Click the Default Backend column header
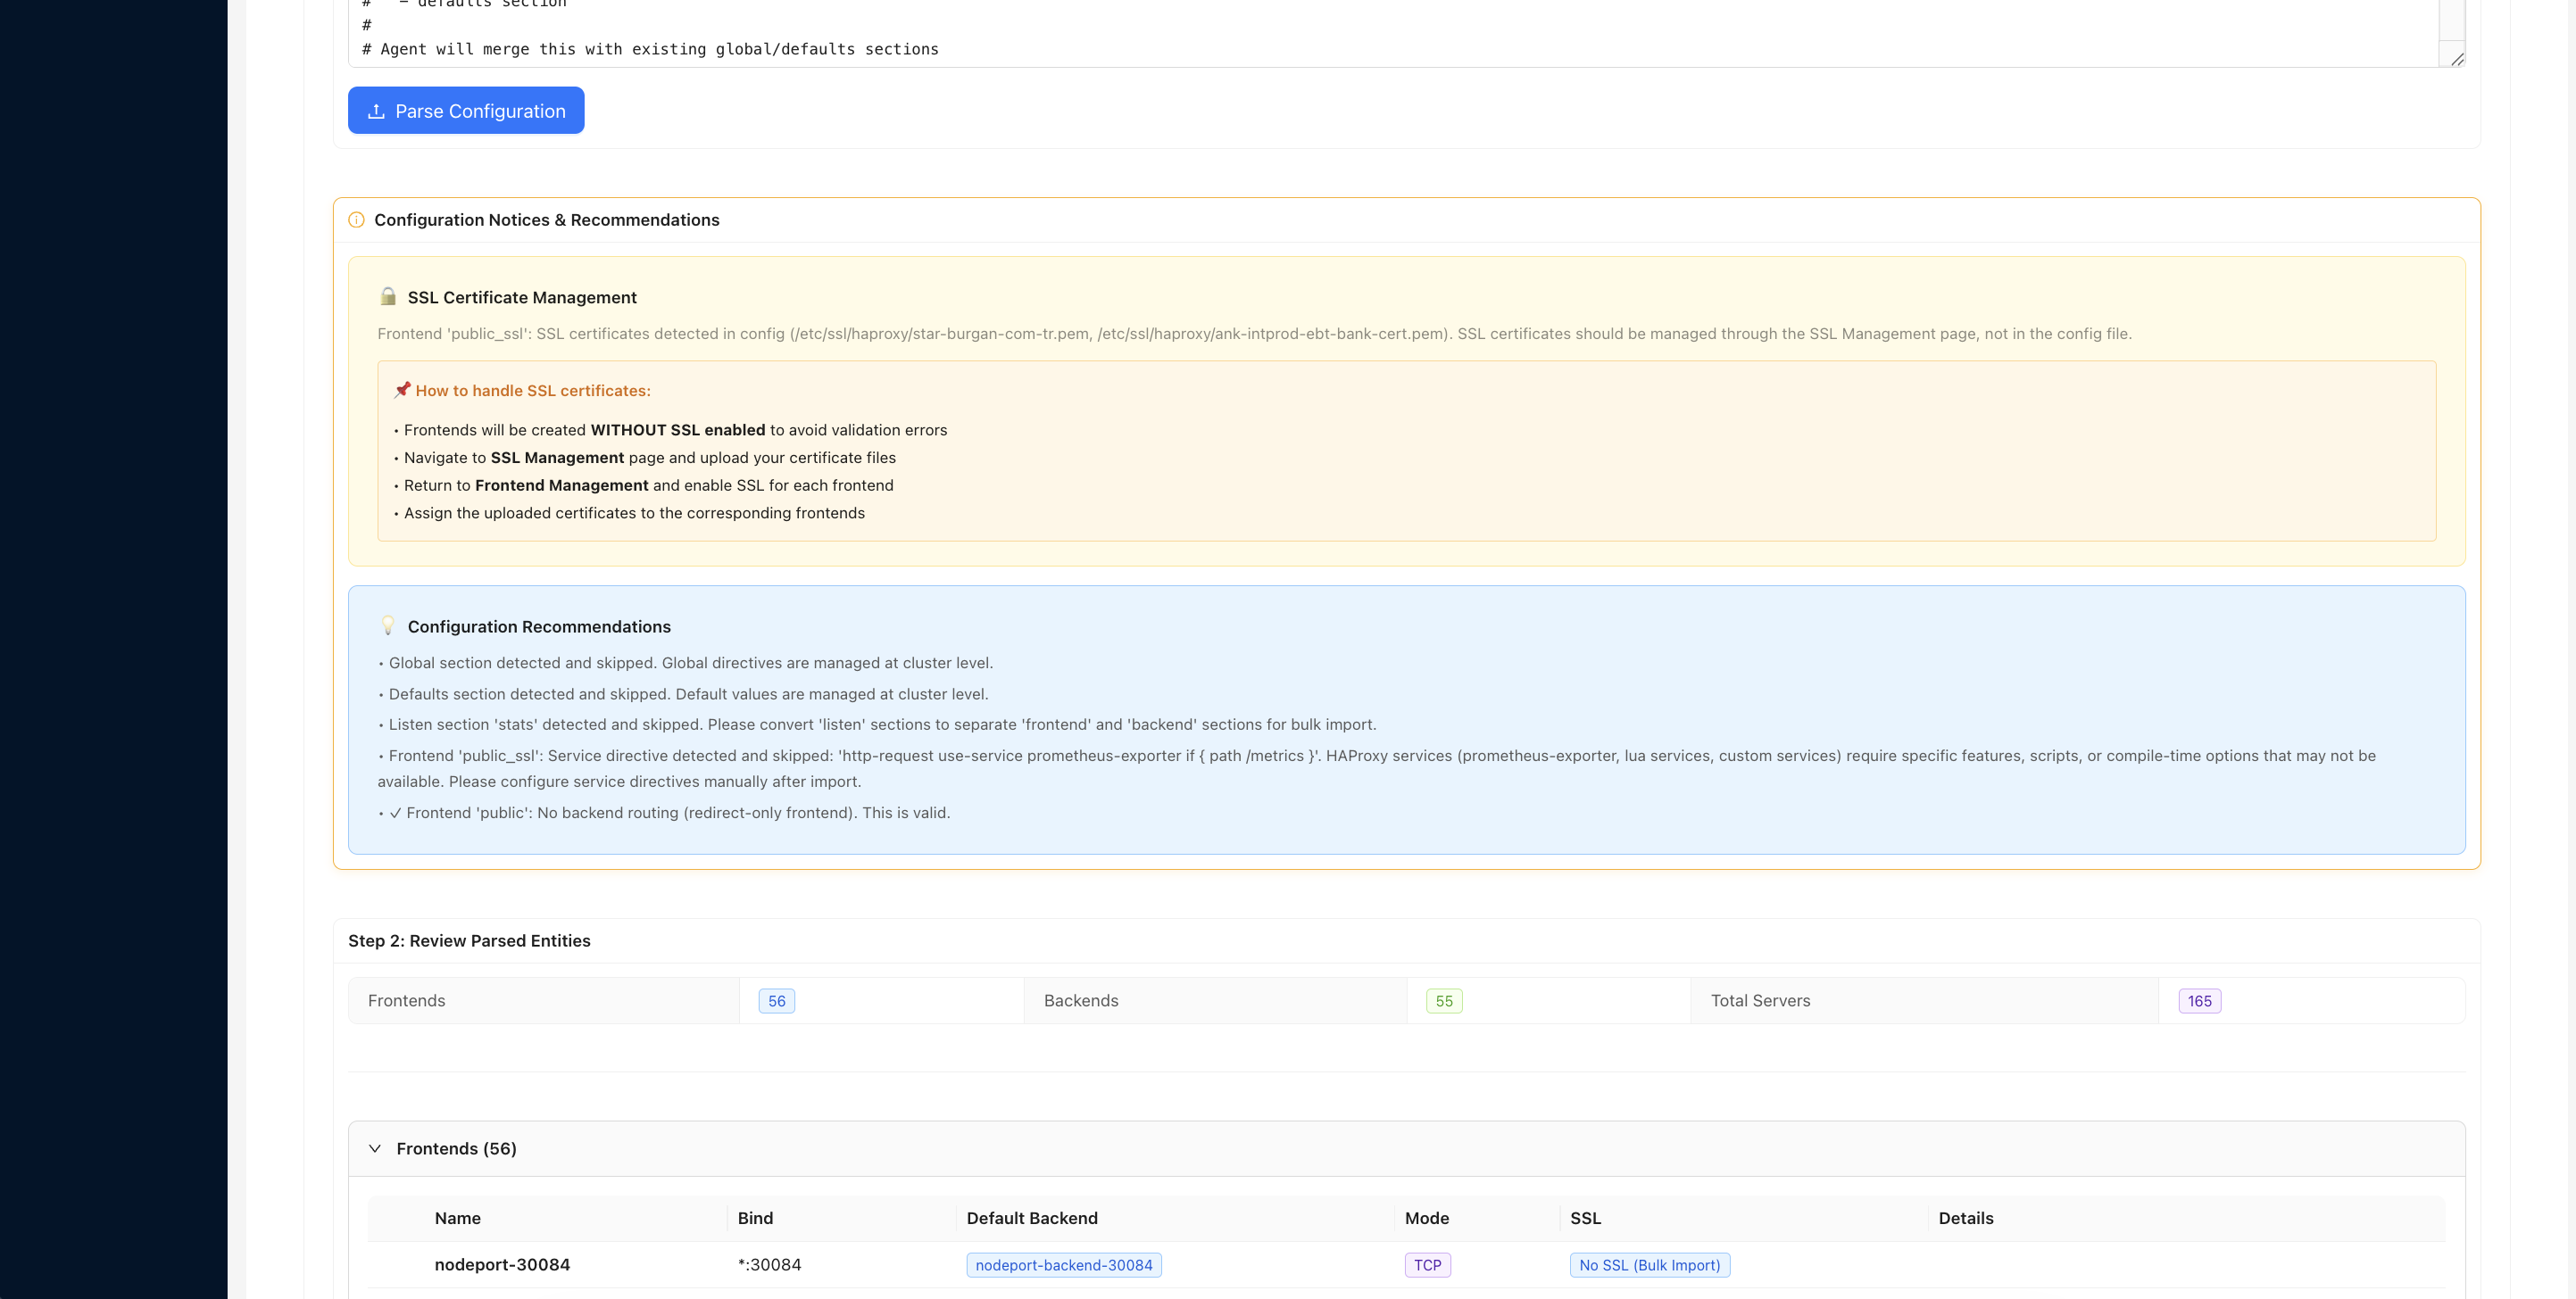Image resolution: width=2576 pixels, height=1299 pixels. point(1032,1218)
